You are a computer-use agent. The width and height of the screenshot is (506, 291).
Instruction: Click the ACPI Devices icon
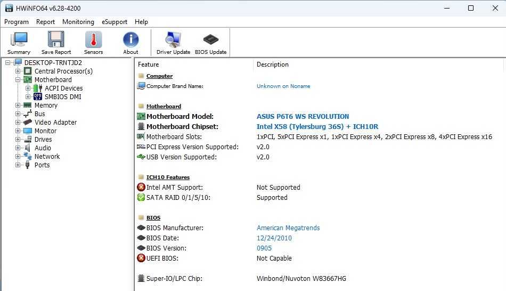pos(38,88)
